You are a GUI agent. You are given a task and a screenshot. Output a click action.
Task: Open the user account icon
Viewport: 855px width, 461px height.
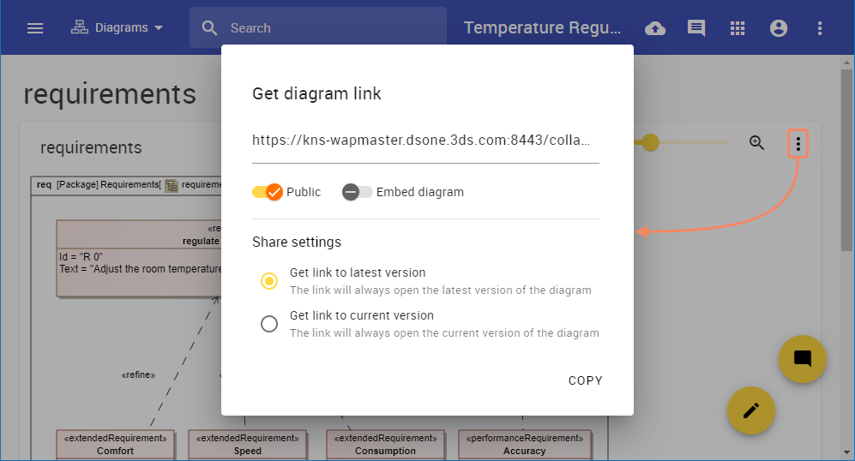point(779,28)
